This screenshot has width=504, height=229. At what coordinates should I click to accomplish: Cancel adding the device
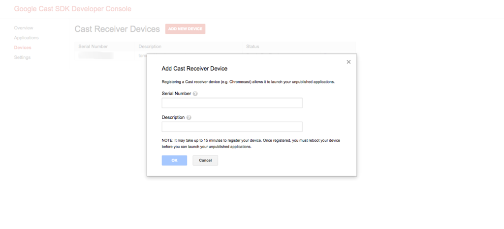(205, 160)
